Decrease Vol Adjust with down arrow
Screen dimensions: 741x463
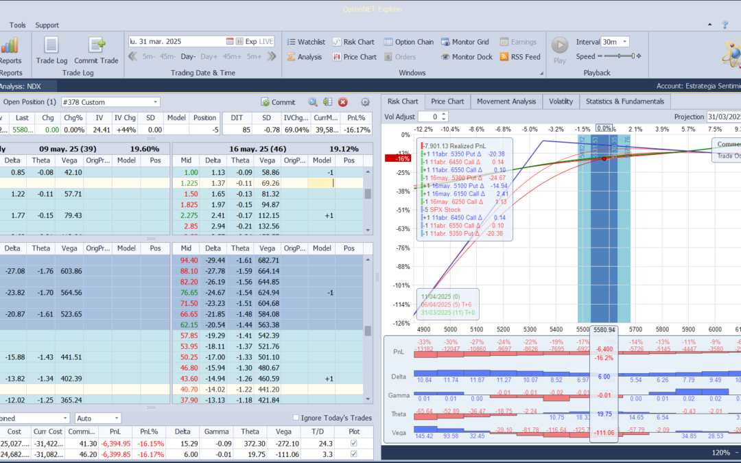tap(444, 119)
